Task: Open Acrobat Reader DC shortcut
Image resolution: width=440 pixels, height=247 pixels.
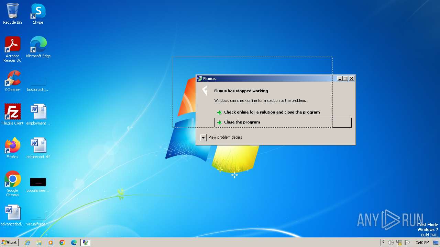Action: [x=12, y=49]
